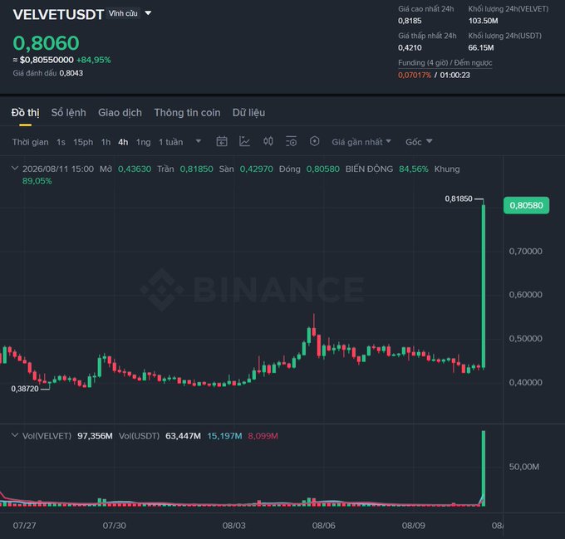
Task: Open the VELVETUSDT pair selector arrow
Action: coord(148,13)
